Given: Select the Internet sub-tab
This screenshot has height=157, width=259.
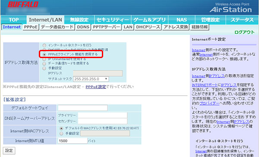Looking at the screenshot, I should [12, 27].
